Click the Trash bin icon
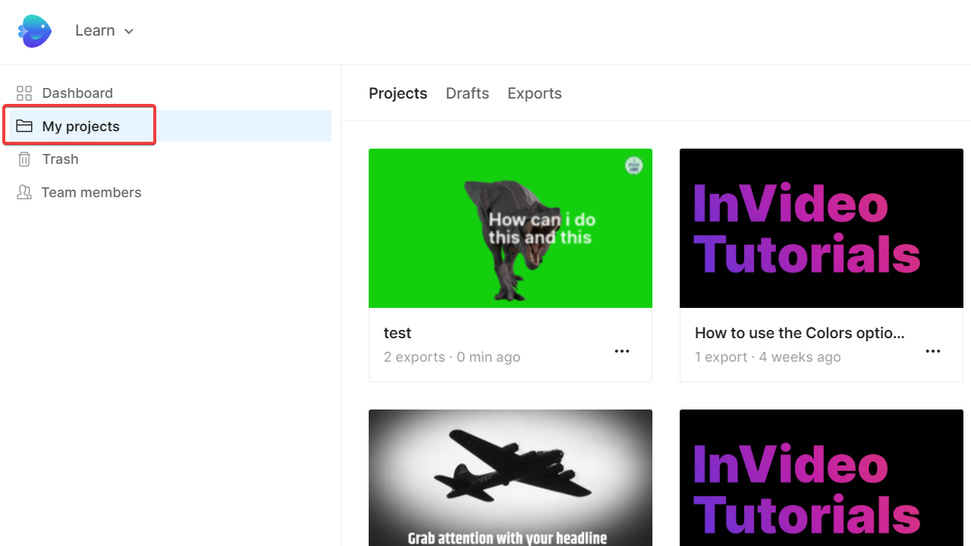 tap(24, 159)
